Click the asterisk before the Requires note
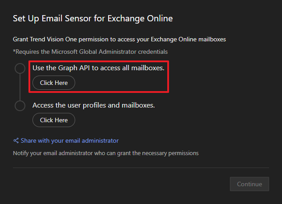282x204 pixels. coord(14,52)
